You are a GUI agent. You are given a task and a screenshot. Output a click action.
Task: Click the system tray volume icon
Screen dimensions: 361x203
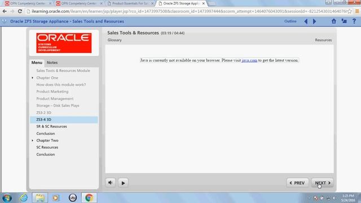coord(334,198)
